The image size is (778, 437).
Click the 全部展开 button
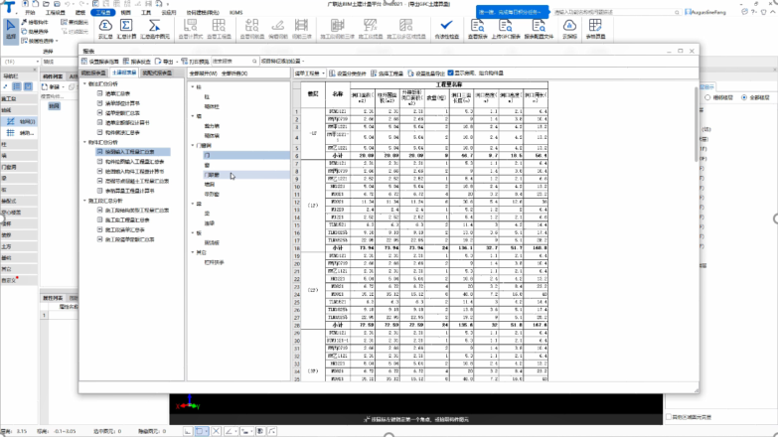tap(202, 73)
